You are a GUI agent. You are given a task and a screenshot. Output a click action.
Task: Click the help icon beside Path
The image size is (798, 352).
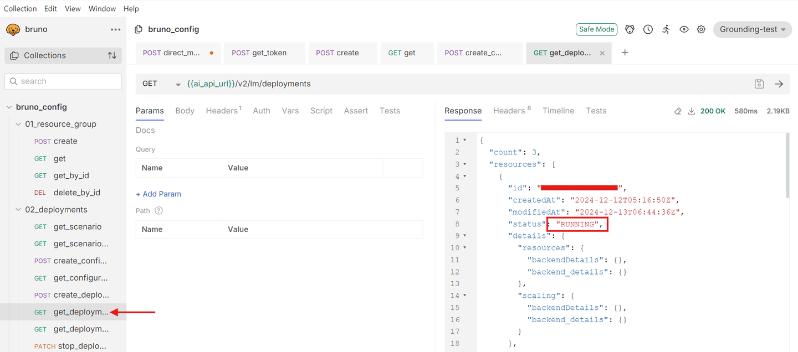click(158, 211)
